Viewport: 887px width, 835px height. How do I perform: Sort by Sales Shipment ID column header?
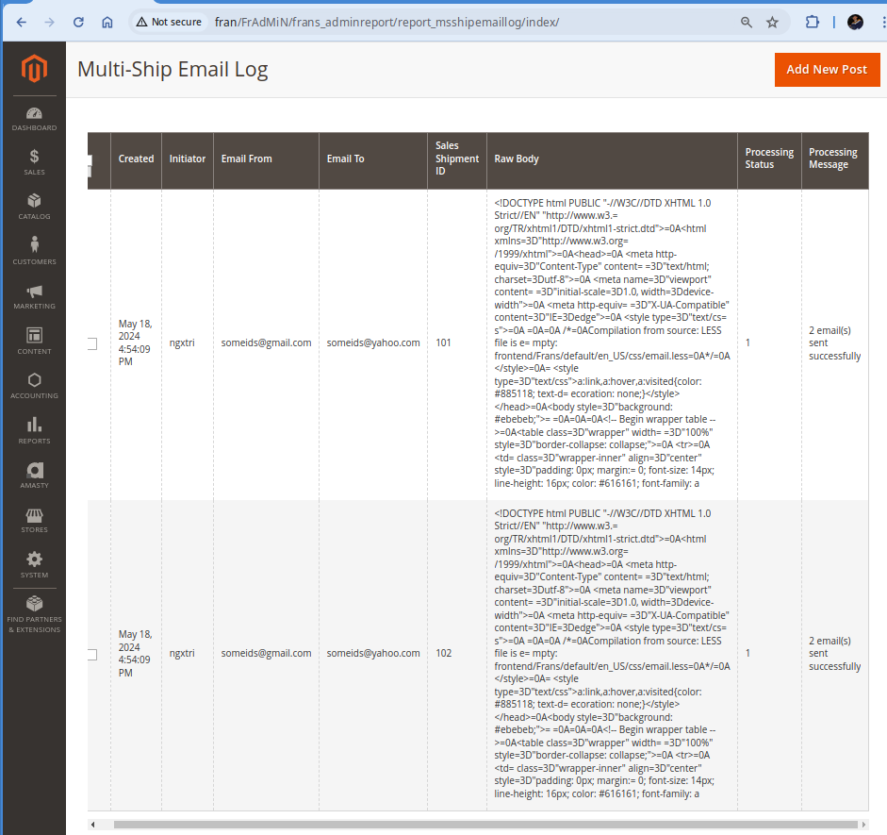pyautogui.click(x=447, y=159)
